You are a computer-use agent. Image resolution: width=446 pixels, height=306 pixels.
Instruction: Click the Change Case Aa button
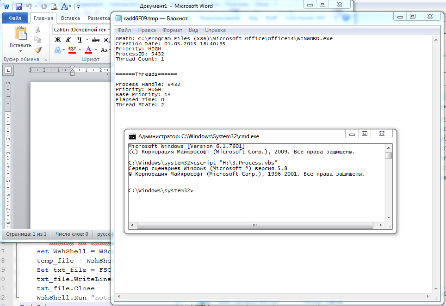click(104, 50)
